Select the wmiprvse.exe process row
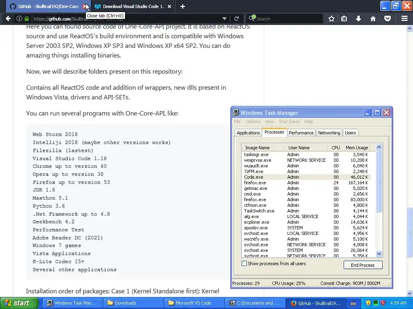Viewport: 413px width, 309px height. click(x=306, y=160)
